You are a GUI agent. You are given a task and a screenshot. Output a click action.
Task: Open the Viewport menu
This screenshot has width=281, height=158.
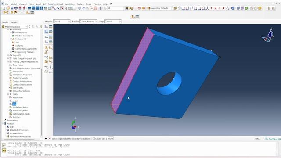click(23, 4)
